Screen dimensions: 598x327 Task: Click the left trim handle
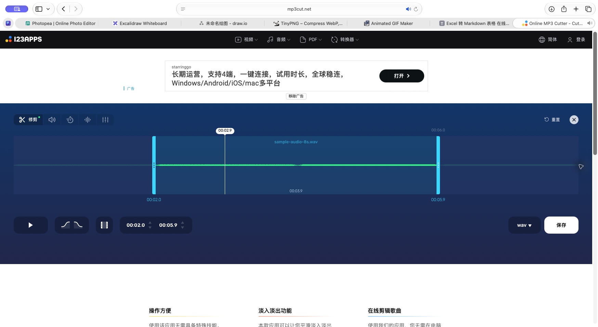click(x=154, y=165)
